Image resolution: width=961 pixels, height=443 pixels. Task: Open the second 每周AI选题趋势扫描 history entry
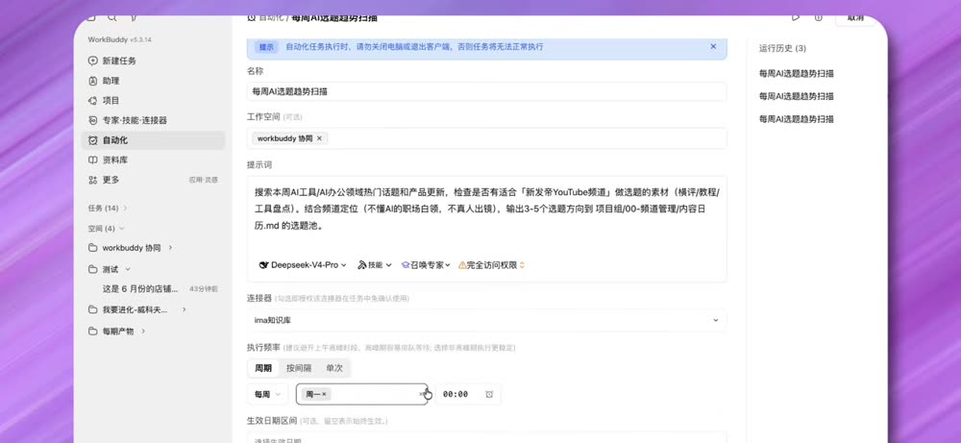(796, 96)
